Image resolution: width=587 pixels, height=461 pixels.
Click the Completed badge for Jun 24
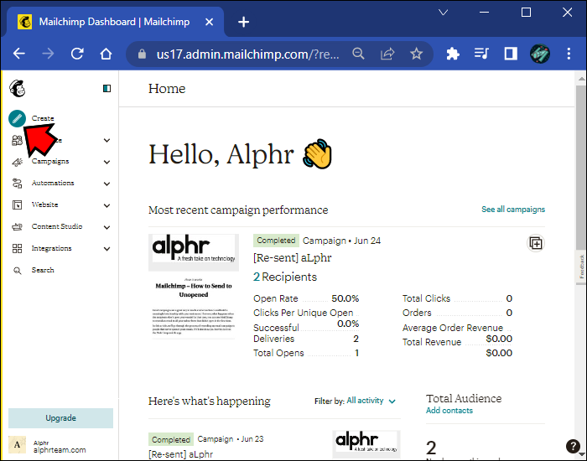click(x=276, y=241)
